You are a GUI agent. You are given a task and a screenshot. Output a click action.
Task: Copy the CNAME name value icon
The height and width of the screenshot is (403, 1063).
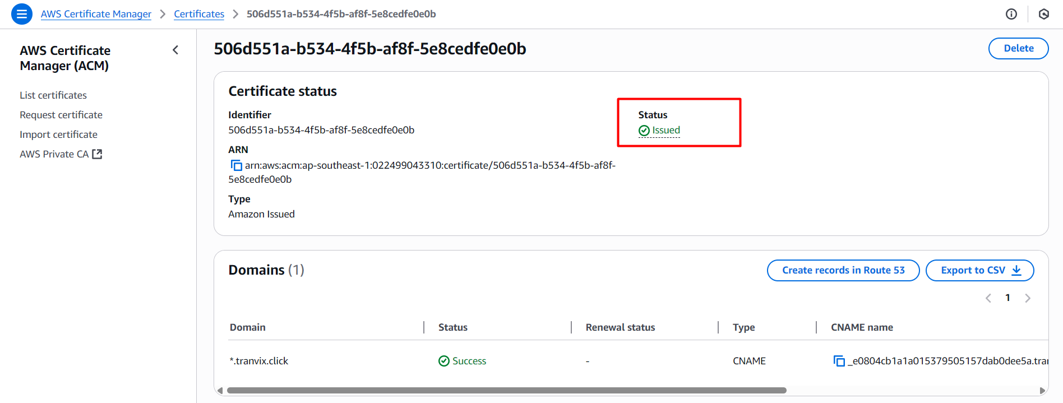coord(839,361)
